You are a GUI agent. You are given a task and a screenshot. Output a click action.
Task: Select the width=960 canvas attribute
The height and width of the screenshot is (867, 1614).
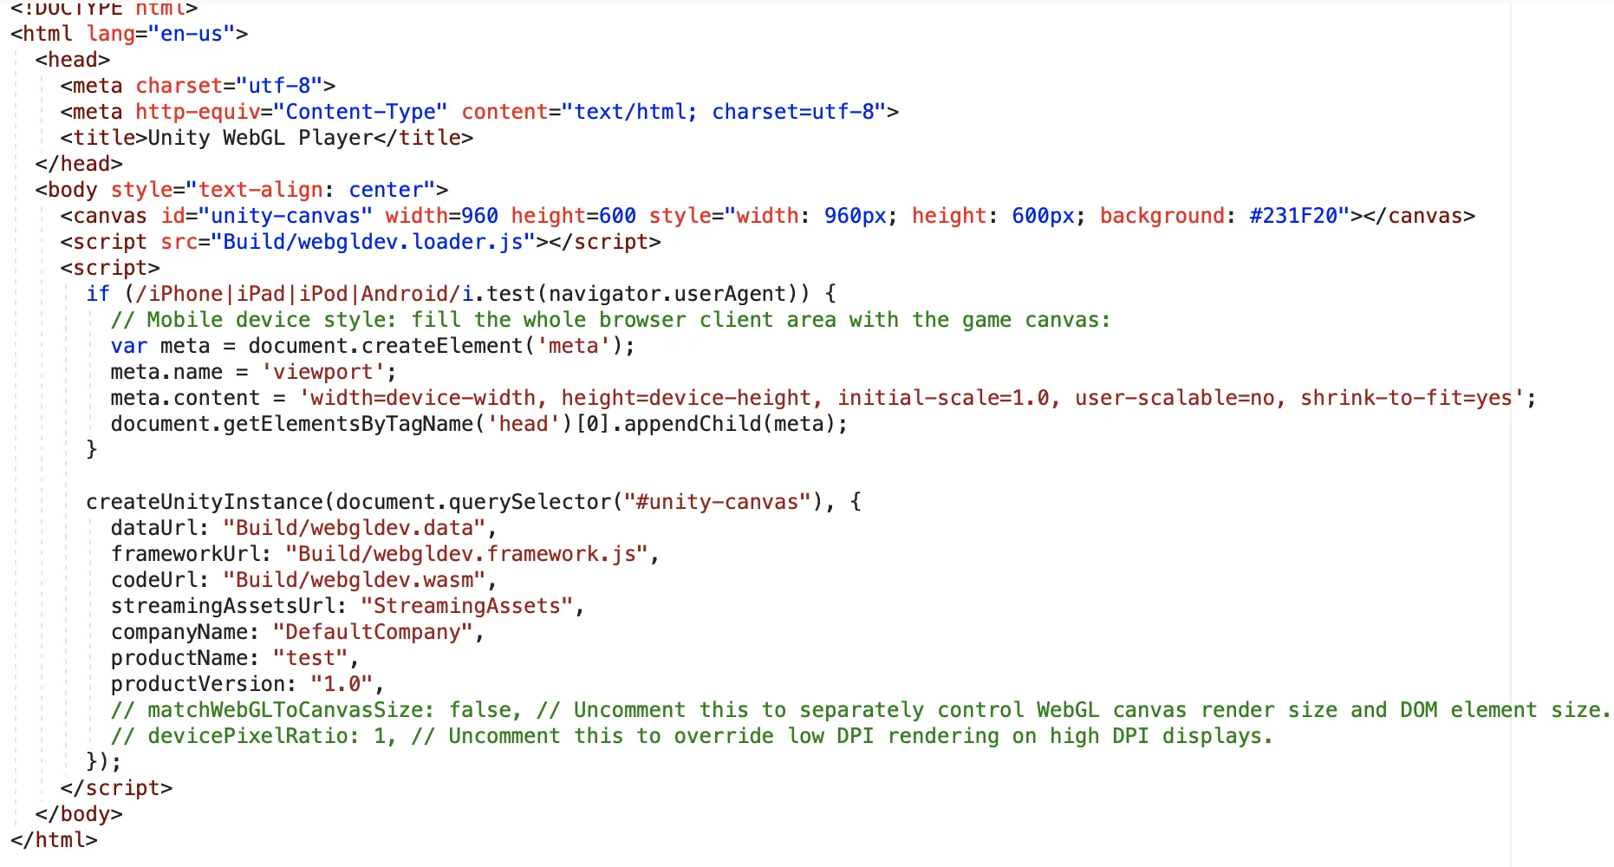(442, 216)
